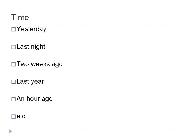The image size is (184, 138).
Task: Tick the square bullet beside Yesterday
Action: 14,29
